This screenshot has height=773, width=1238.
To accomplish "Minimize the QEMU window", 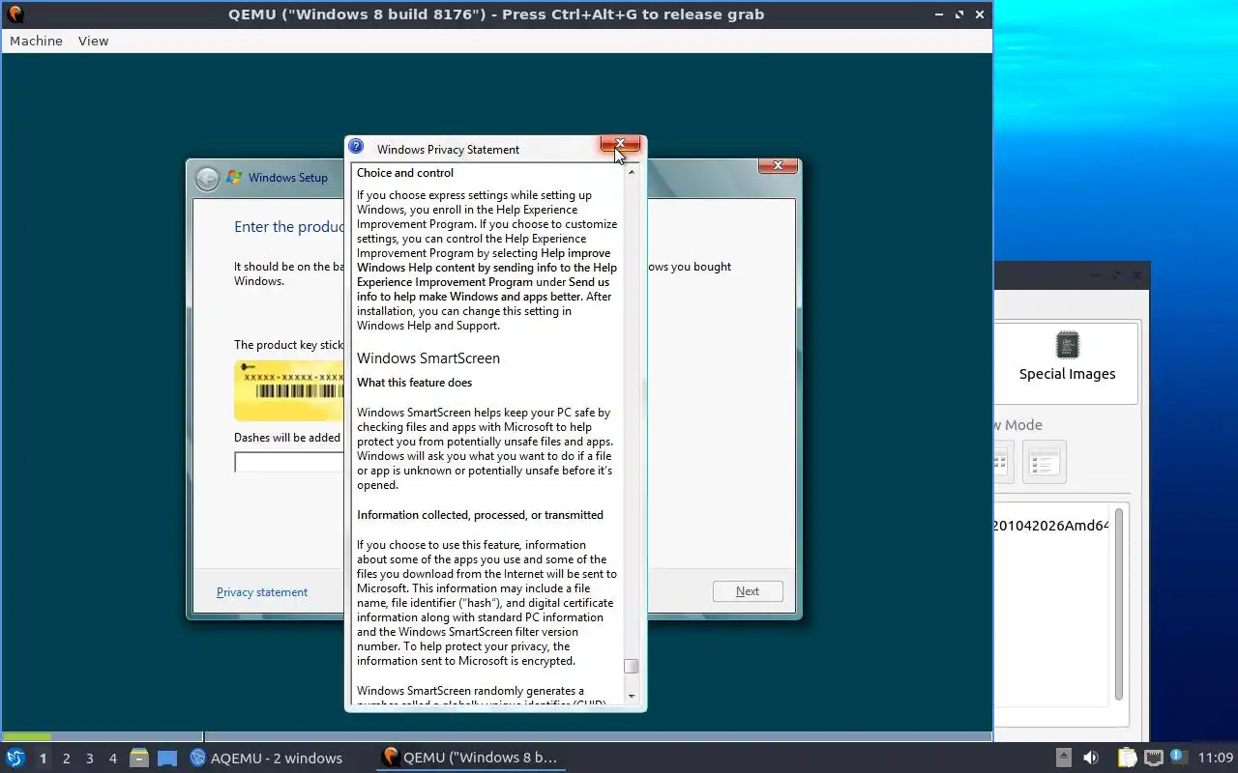I will [x=939, y=14].
